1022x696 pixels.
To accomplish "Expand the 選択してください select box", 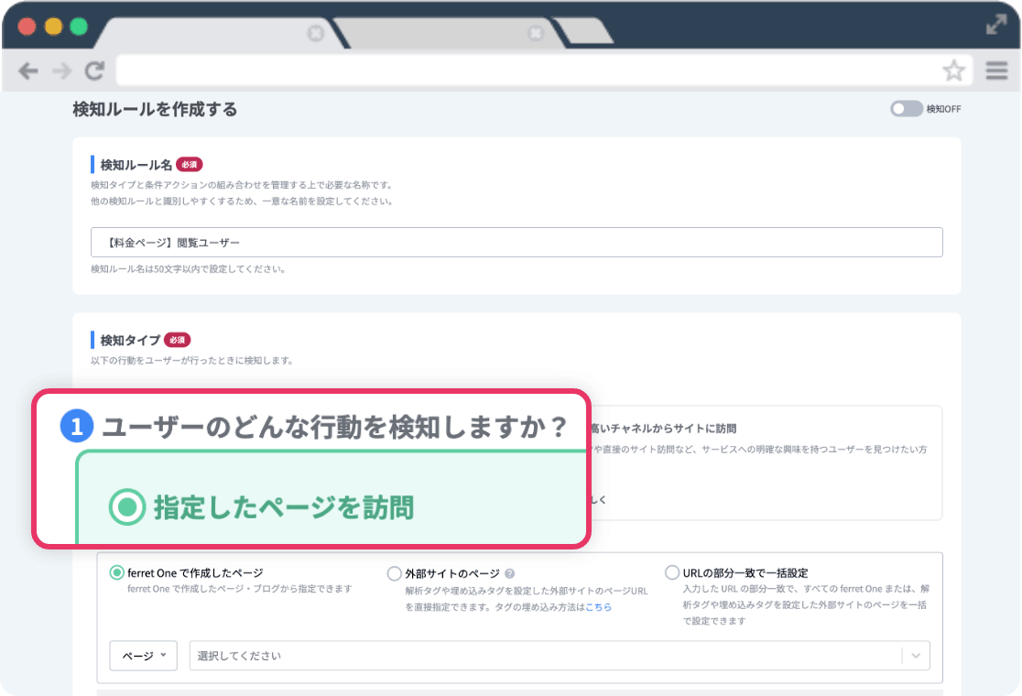I will (x=559, y=656).
